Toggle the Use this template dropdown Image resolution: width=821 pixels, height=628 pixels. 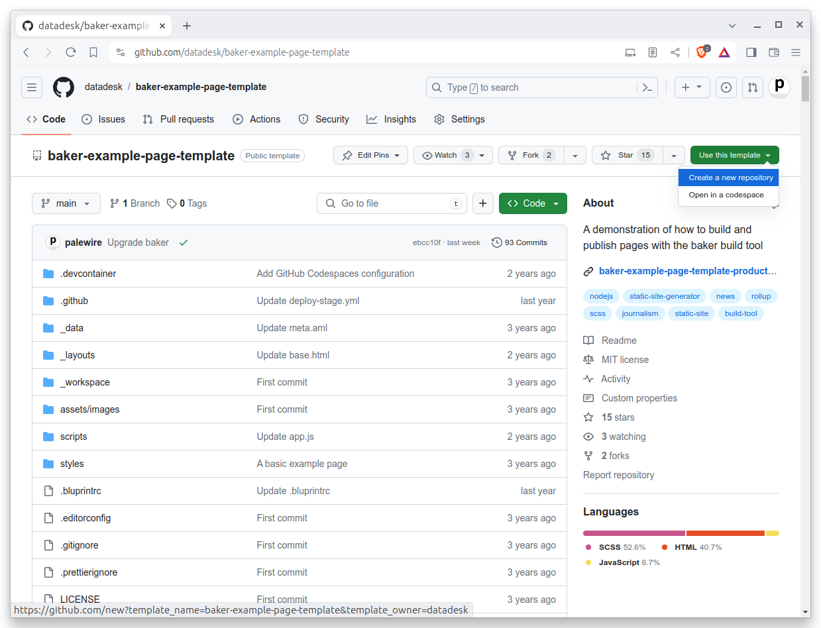tap(735, 155)
